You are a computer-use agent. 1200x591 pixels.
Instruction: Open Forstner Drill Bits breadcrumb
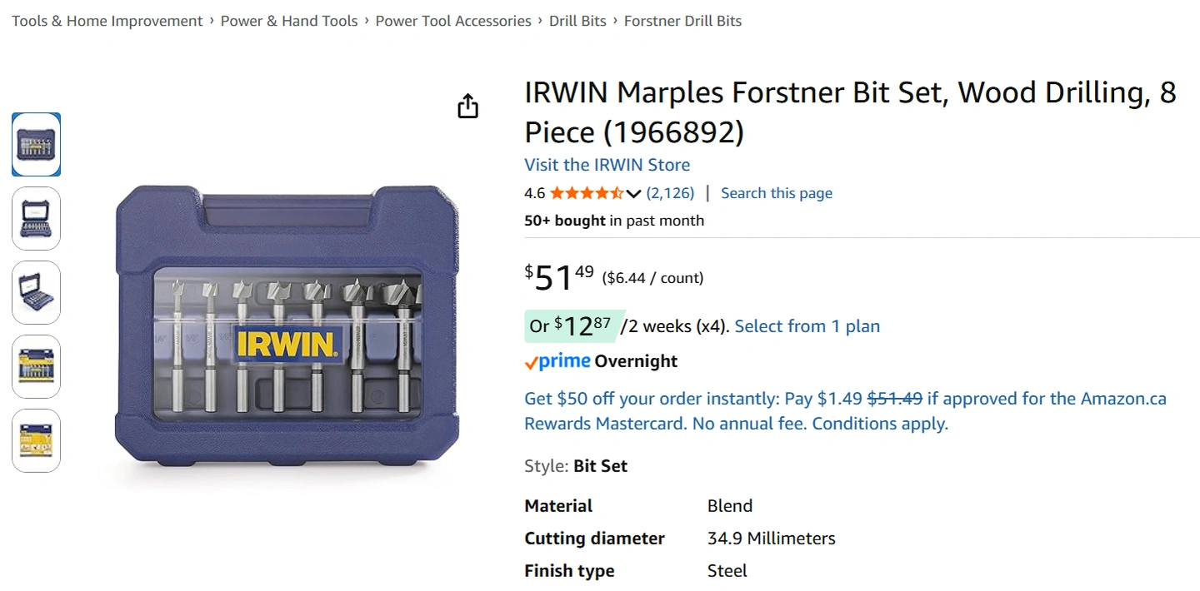coord(682,21)
